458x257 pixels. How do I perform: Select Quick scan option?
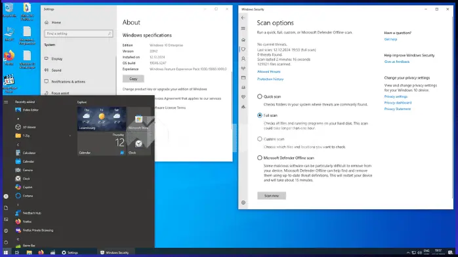(x=260, y=96)
